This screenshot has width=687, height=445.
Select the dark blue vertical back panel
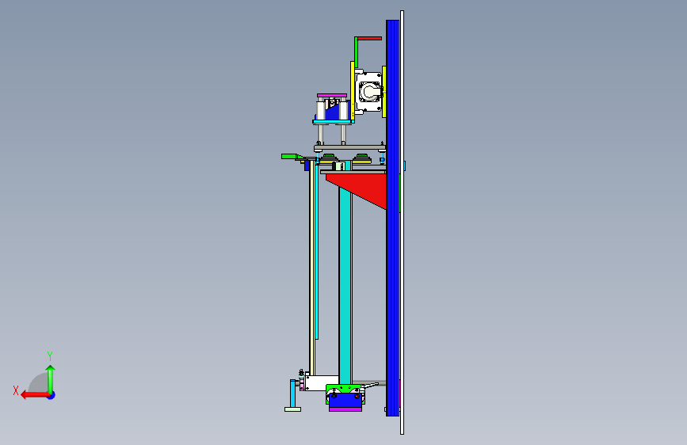pyautogui.click(x=392, y=218)
